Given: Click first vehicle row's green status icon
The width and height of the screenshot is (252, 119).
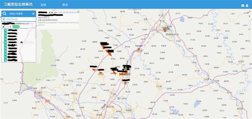Looking at the screenshot, I should coord(5,30).
